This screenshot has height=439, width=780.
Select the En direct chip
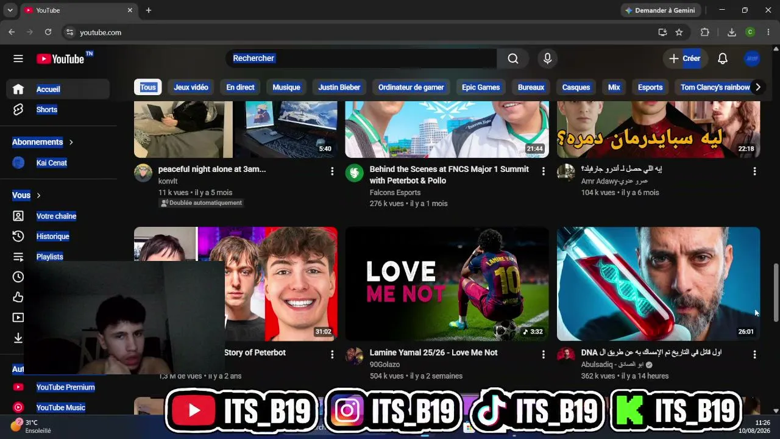coord(240,87)
